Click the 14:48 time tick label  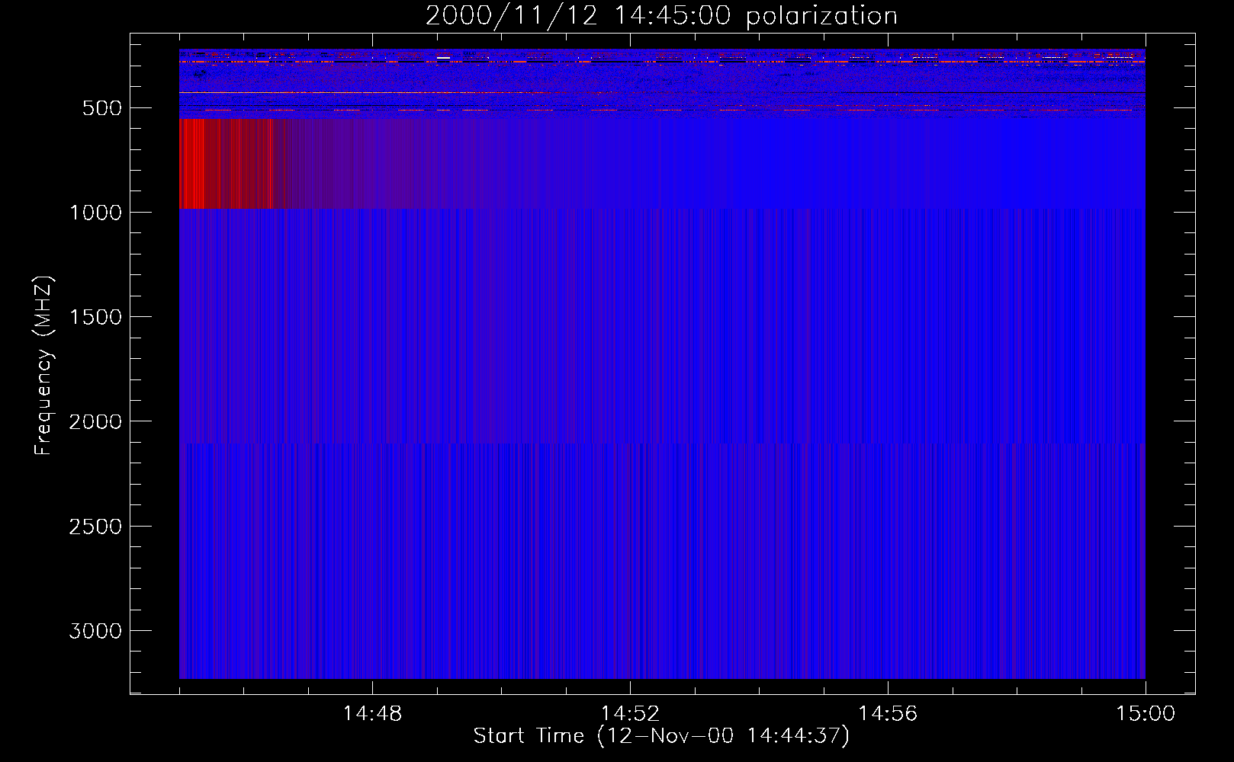(372, 714)
